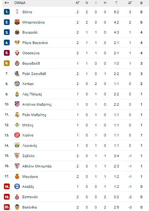Viewport: 149px width, 211px height.
Task: Sort table by the # rank column
Action: coord(6,3)
